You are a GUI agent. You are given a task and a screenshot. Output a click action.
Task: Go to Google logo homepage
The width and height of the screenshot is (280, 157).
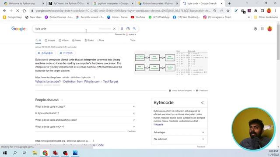[18, 29]
